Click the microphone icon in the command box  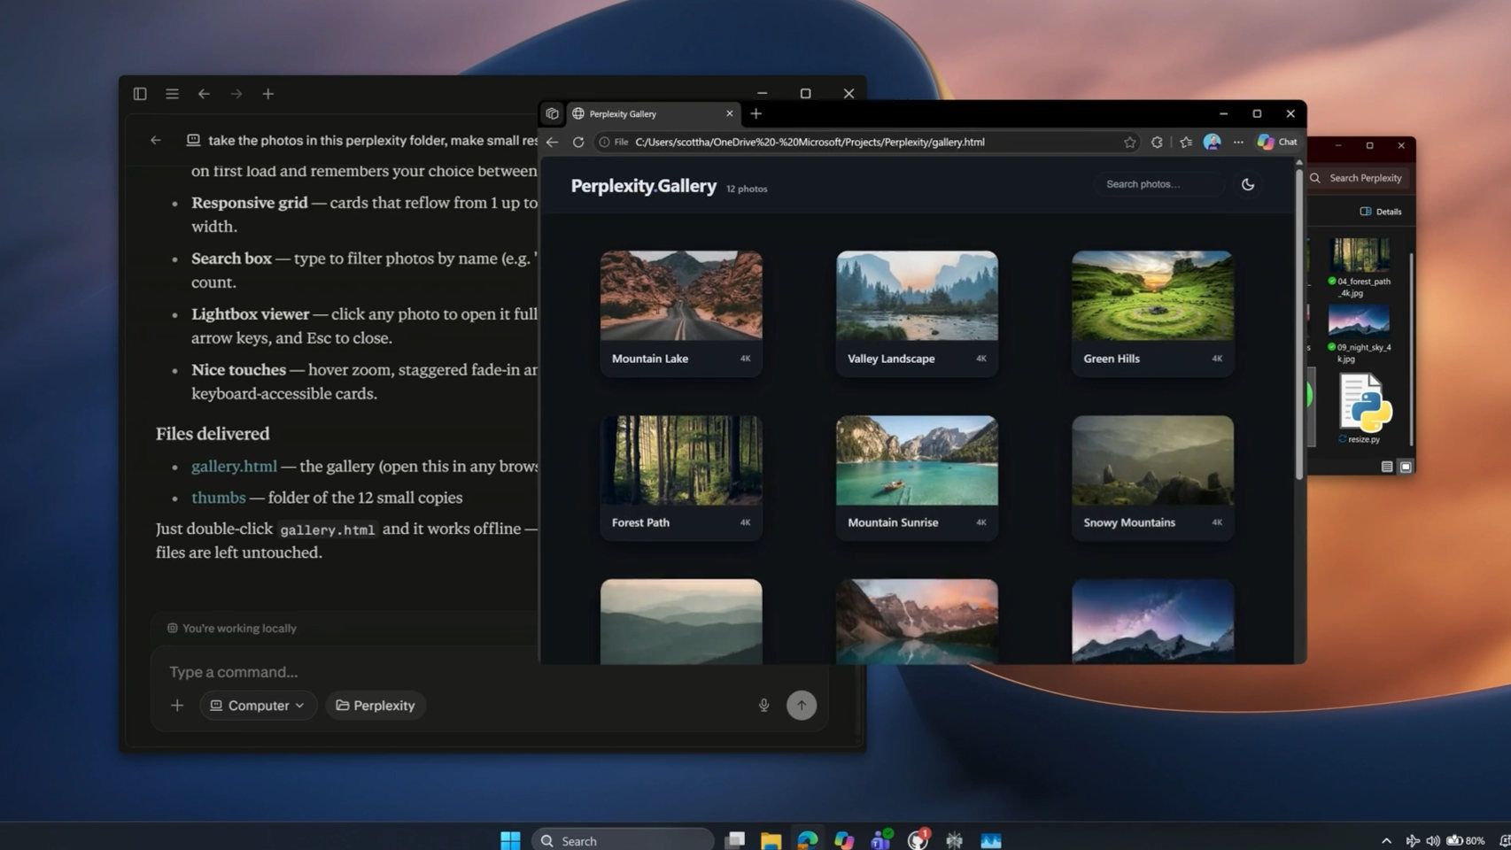pyautogui.click(x=763, y=706)
